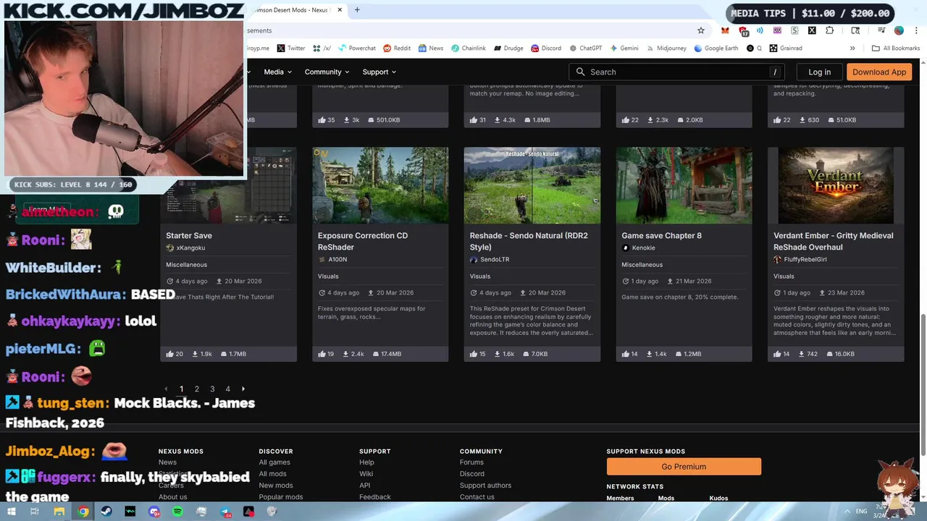Open the Reddit bookmark

(397, 48)
